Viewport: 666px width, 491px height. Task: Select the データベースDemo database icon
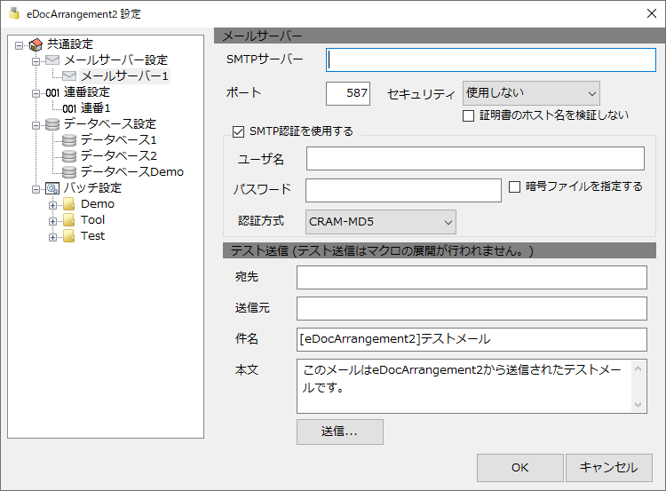tap(69, 172)
